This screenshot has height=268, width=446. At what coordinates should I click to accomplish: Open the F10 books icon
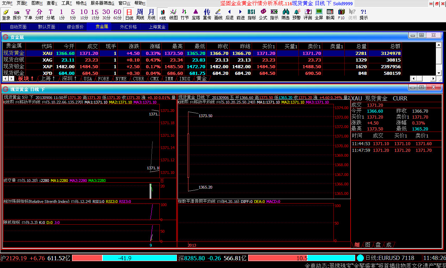(341, 14)
